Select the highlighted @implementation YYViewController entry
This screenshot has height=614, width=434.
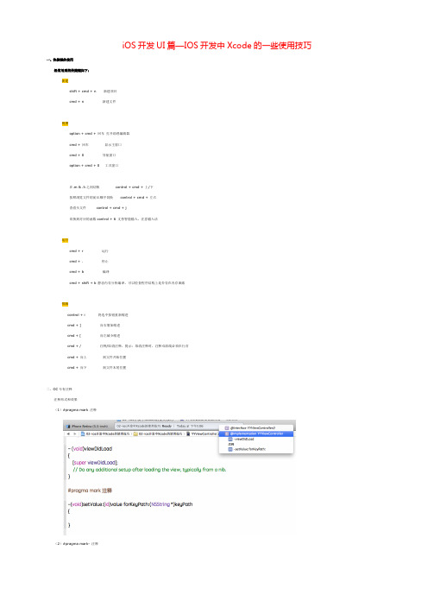tap(256, 434)
